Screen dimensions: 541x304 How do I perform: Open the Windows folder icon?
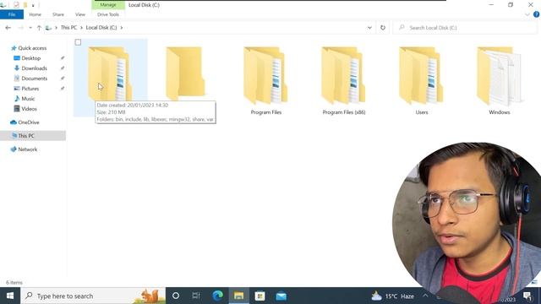tap(500, 75)
